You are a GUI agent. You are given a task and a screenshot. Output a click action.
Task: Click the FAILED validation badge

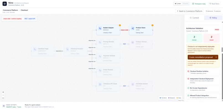pos(217,29)
